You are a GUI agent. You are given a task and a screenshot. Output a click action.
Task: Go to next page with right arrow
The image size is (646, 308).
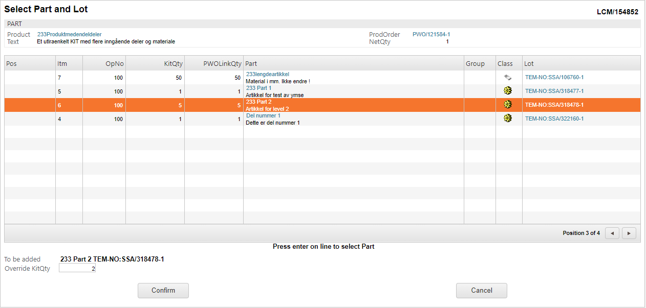coord(629,233)
